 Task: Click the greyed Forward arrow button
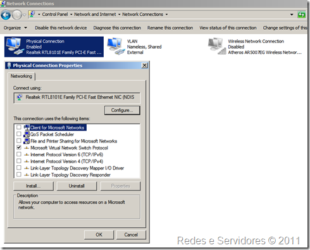tap(17, 15)
